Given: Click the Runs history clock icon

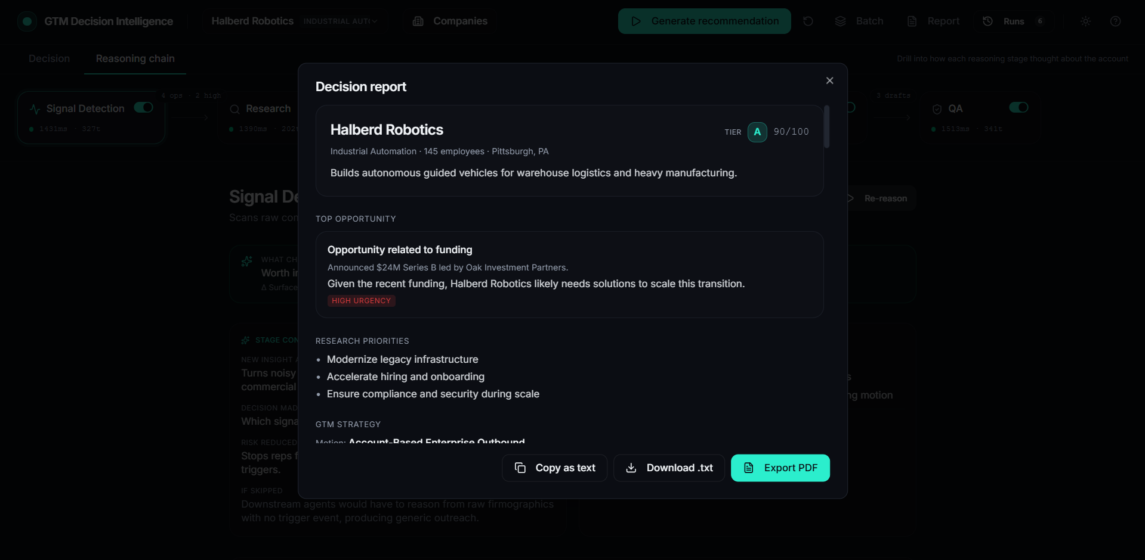Looking at the screenshot, I should 988,21.
